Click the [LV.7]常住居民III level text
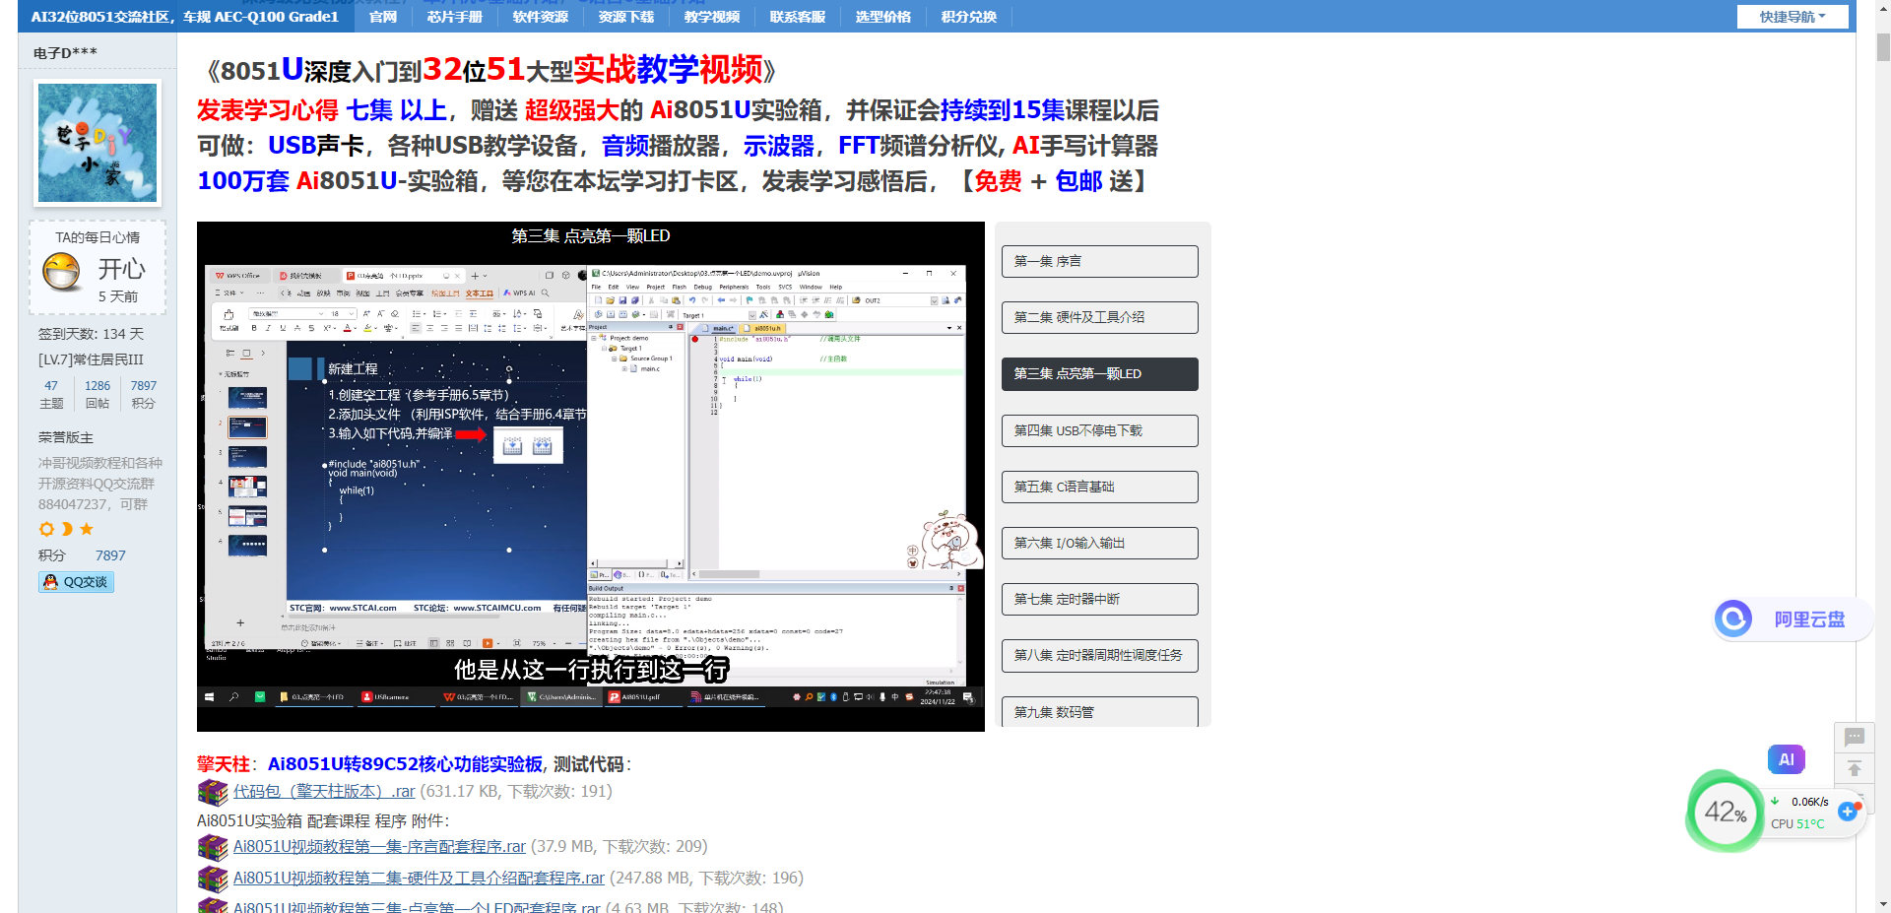 (x=91, y=359)
